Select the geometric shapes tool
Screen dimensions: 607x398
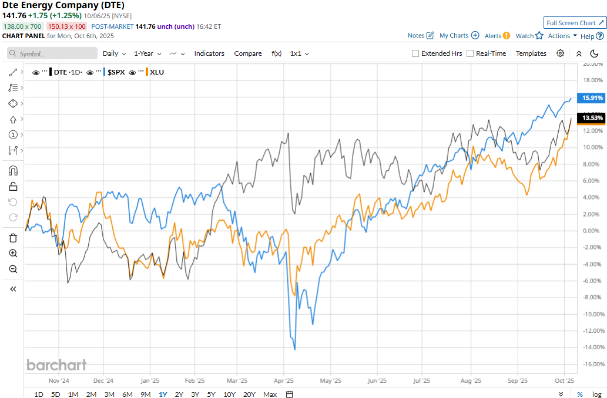[13, 104]
